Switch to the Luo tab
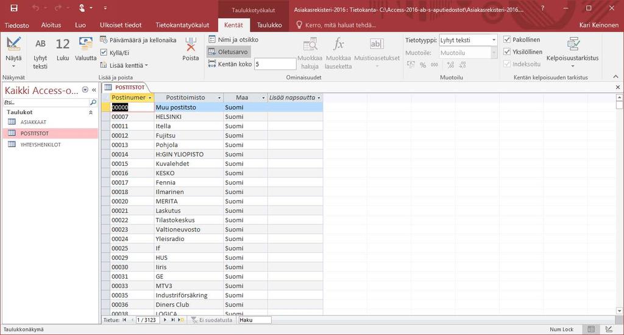The width and height of the screenshot is (624, 335). click(x=80, y=24)
